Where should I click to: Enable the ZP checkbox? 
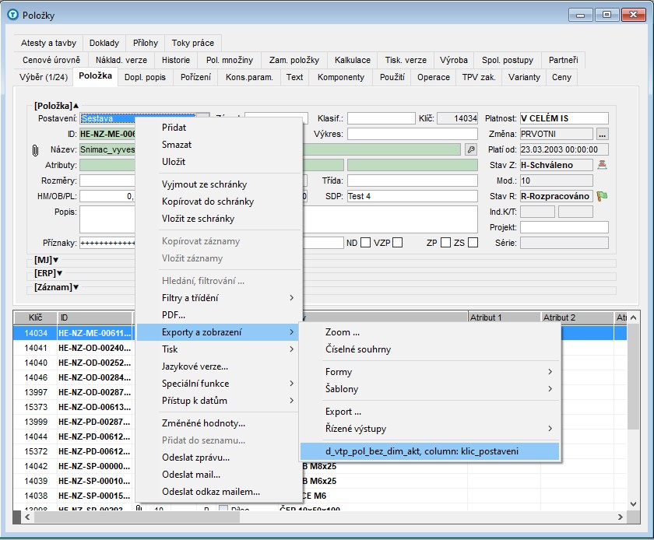tap(446, 242)
